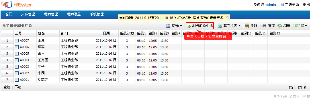Click the 退出 logout link
This screenshot has height=103, width=311.
coord(306,5)
